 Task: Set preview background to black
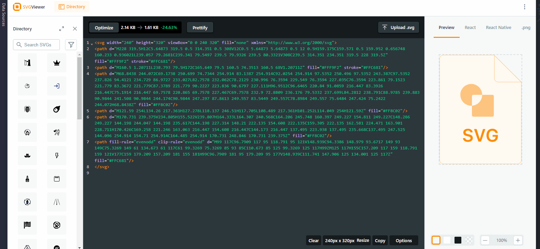458,240
